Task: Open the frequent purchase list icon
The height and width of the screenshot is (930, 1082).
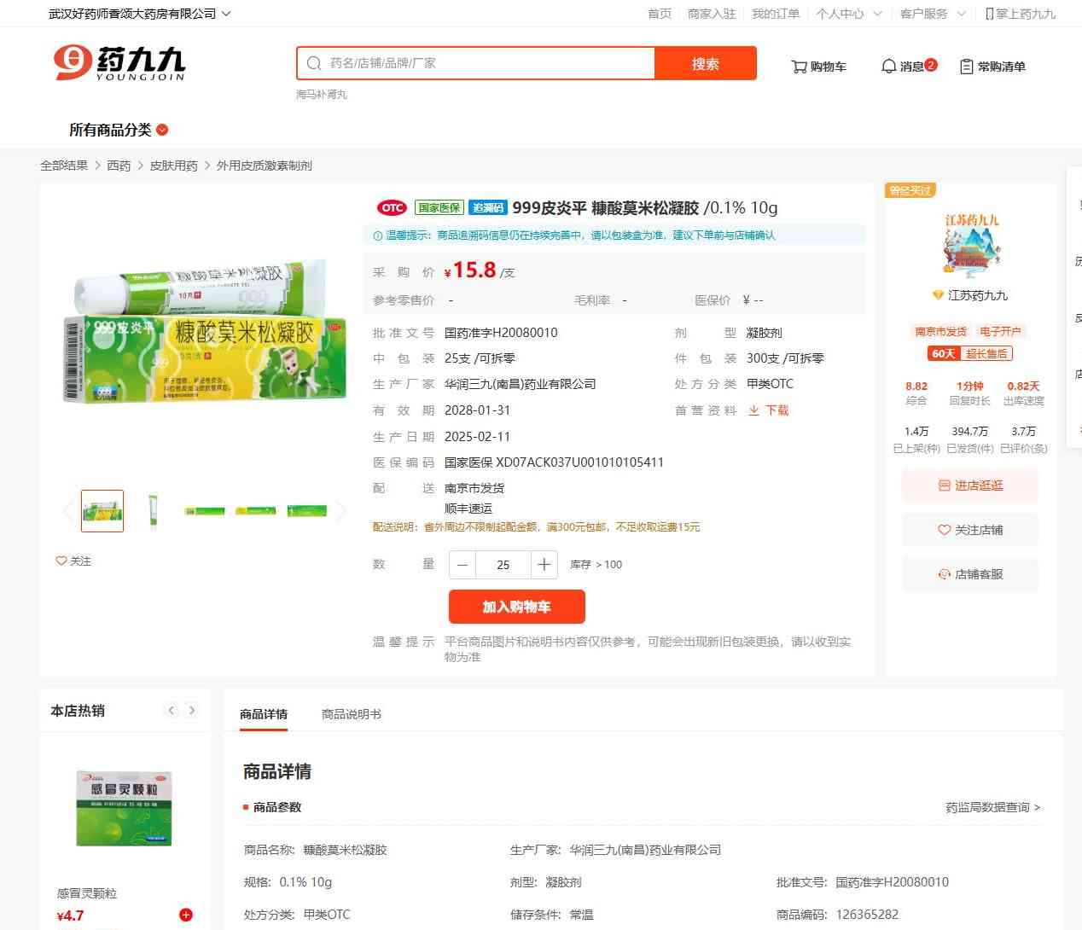Action: (967, 67)
